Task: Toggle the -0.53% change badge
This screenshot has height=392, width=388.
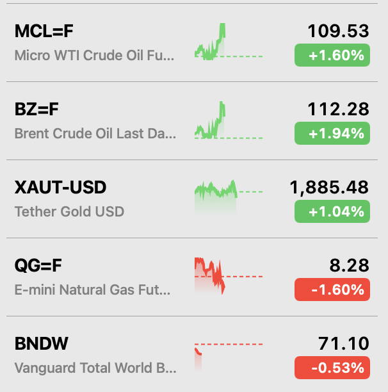Action: [x=332, y=368]
